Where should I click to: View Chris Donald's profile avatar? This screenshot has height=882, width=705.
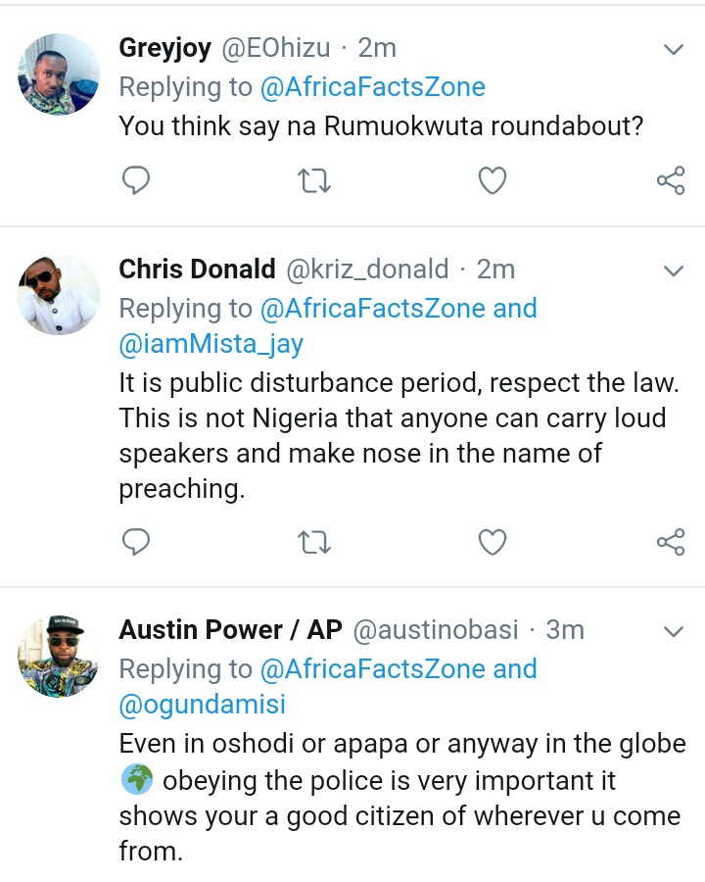click(59, 295)
